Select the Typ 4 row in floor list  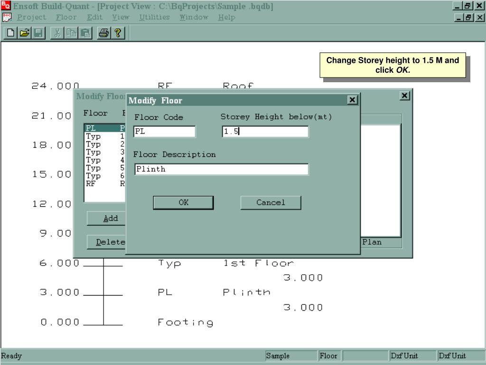point(105,160)
